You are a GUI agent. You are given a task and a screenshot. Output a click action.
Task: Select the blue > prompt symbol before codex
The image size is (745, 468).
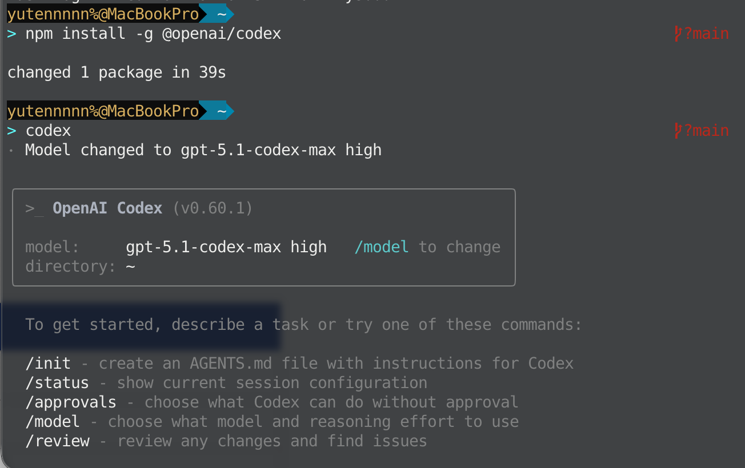click(11, 130)
